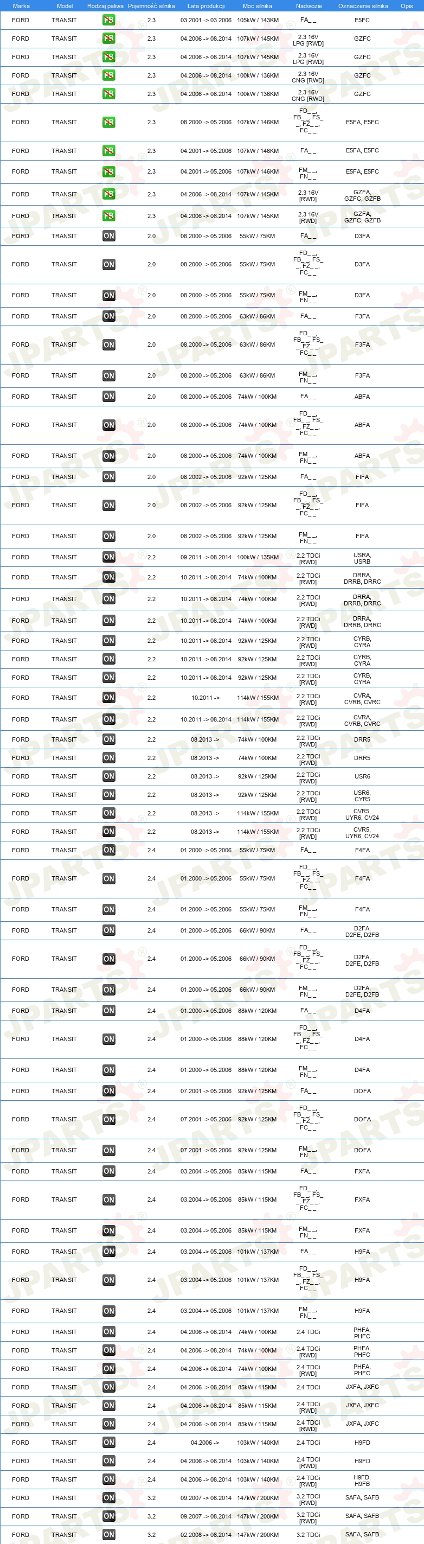
Task: Click the petrol icon in the 2.3 FM_ _, FN_ _ E5FA row
Action: (x=108, y=171)
